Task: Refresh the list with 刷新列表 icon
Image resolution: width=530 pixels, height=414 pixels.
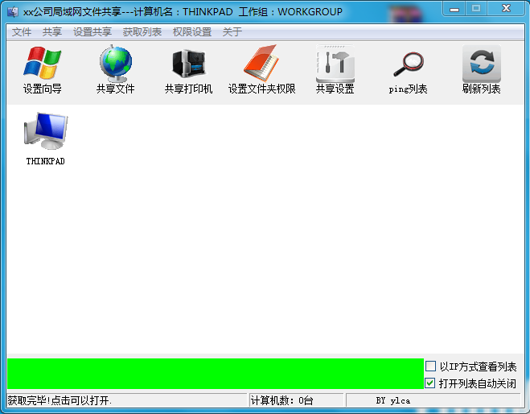Action: click(481, 70)
